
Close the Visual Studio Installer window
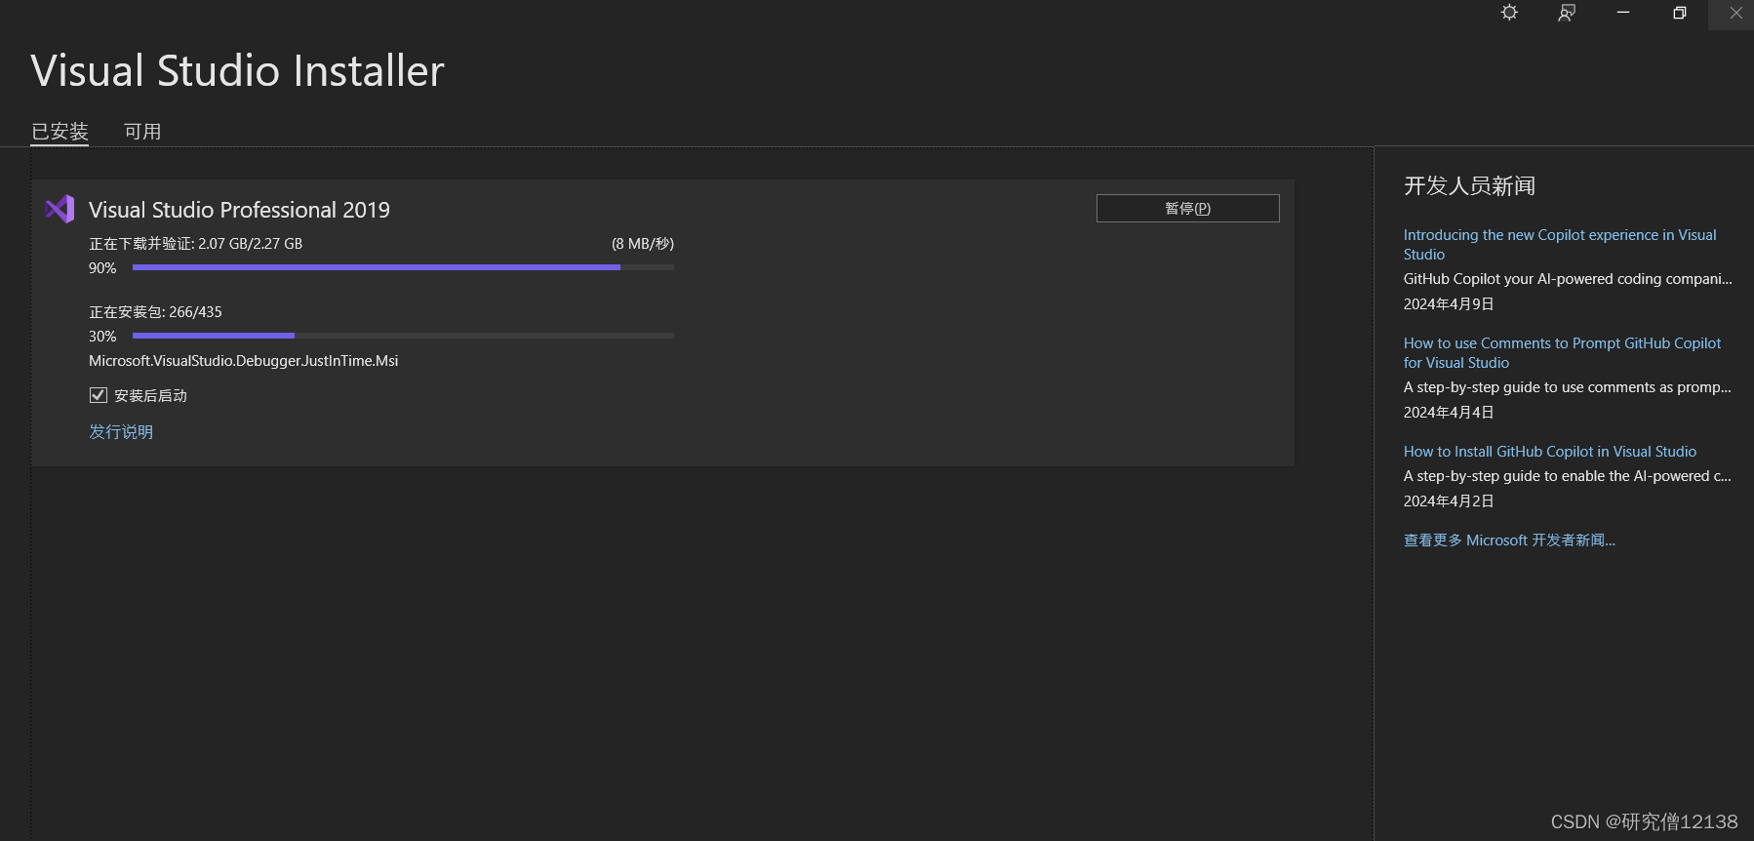[x=1735, y=13]
